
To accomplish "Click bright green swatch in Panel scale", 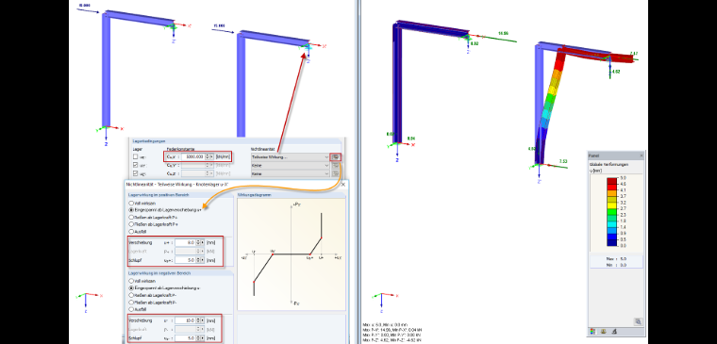I will coord(612,211).
